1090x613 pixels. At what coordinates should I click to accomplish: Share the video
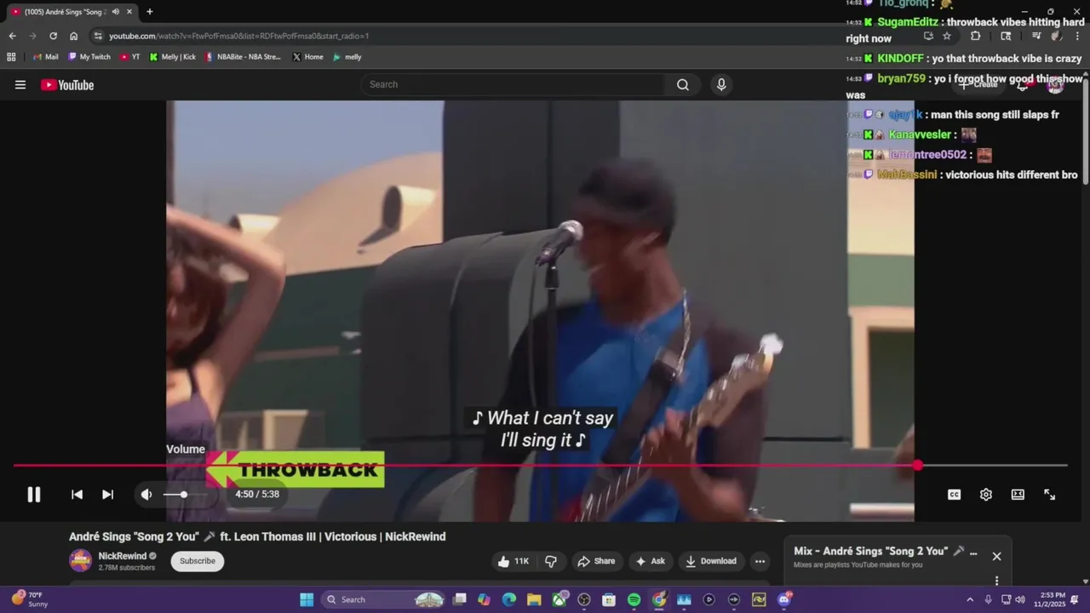(x=596, y=561)
